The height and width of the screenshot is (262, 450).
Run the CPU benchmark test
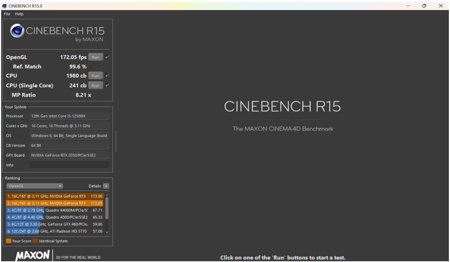click(96, 75)
